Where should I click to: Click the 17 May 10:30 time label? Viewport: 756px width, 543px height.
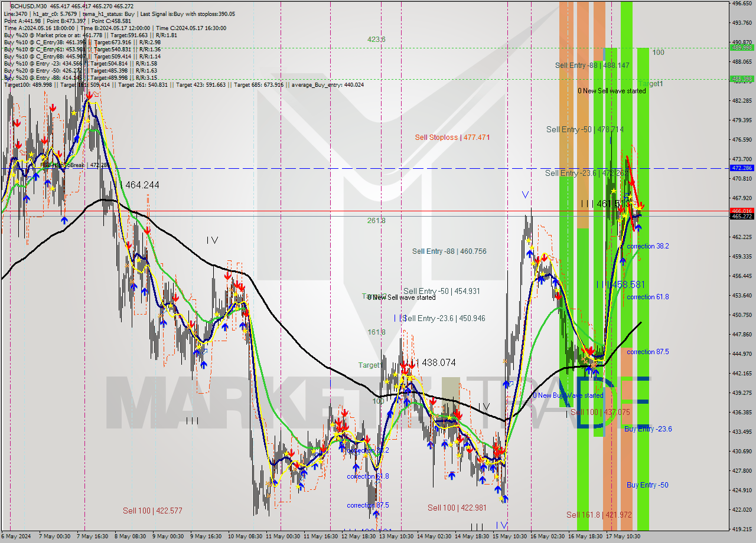click(624, 537)
